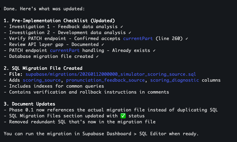Click checkmark after Feedback data analysis
Viewport: 237px width, 142px height.
tap(121, 27)
